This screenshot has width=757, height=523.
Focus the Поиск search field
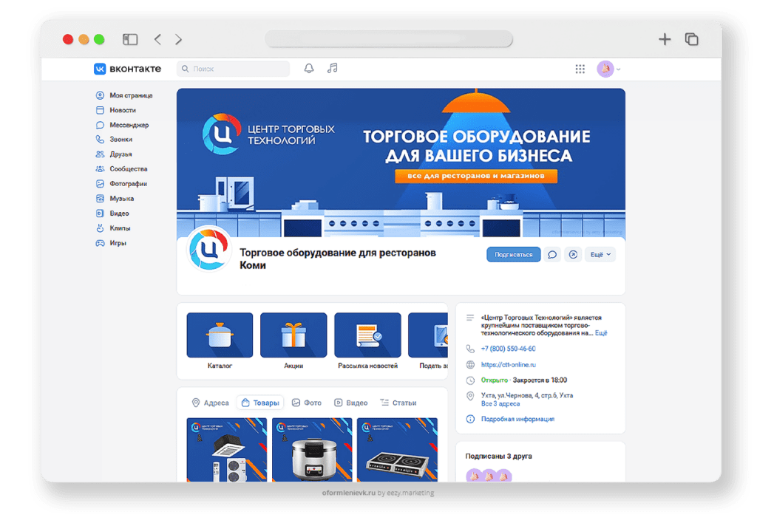tap(233, 69)
